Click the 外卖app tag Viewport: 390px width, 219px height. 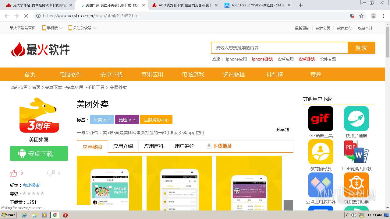tap(102, 120)
